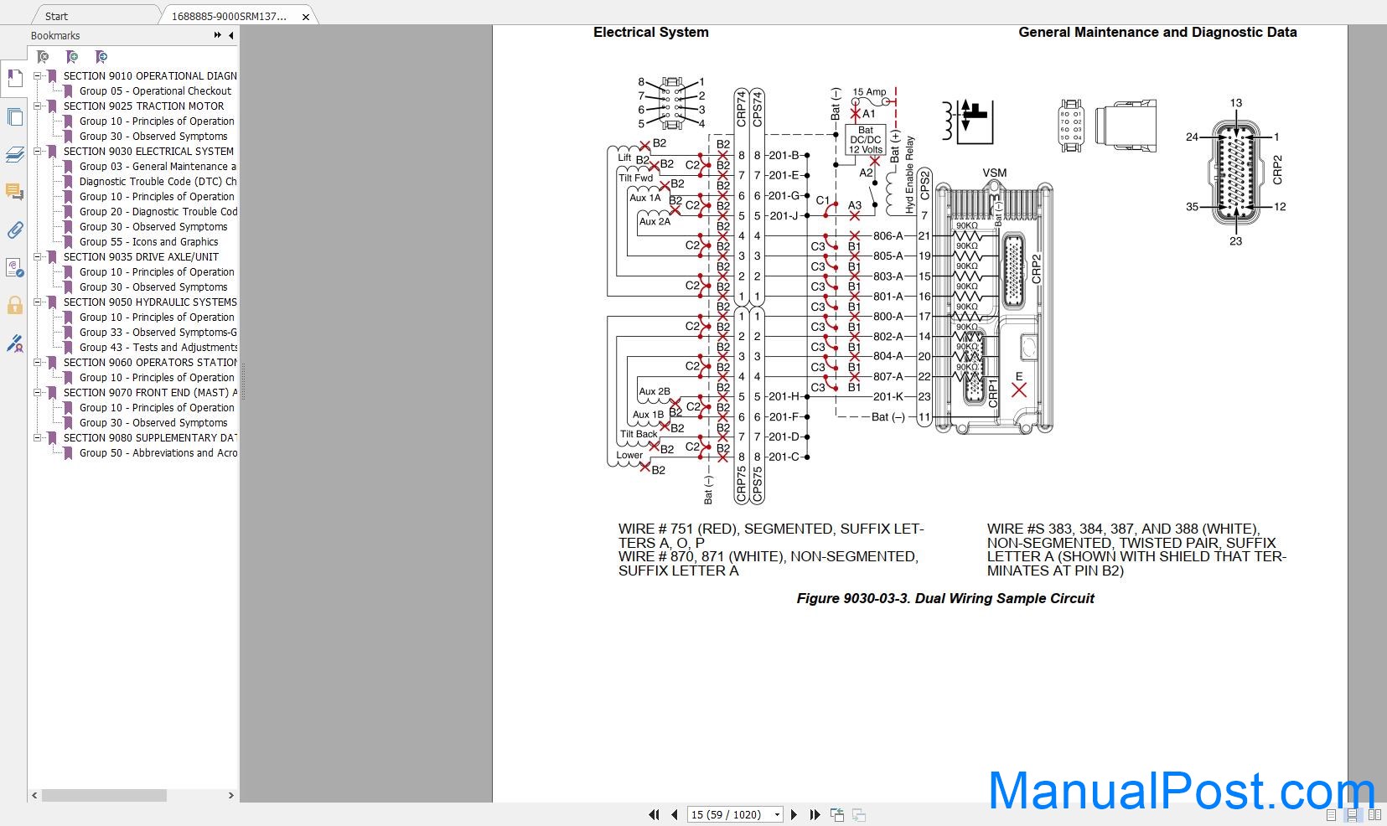1387x826 pixels.
Task: Click the Electrical System page header
Action: pos(651,32)
